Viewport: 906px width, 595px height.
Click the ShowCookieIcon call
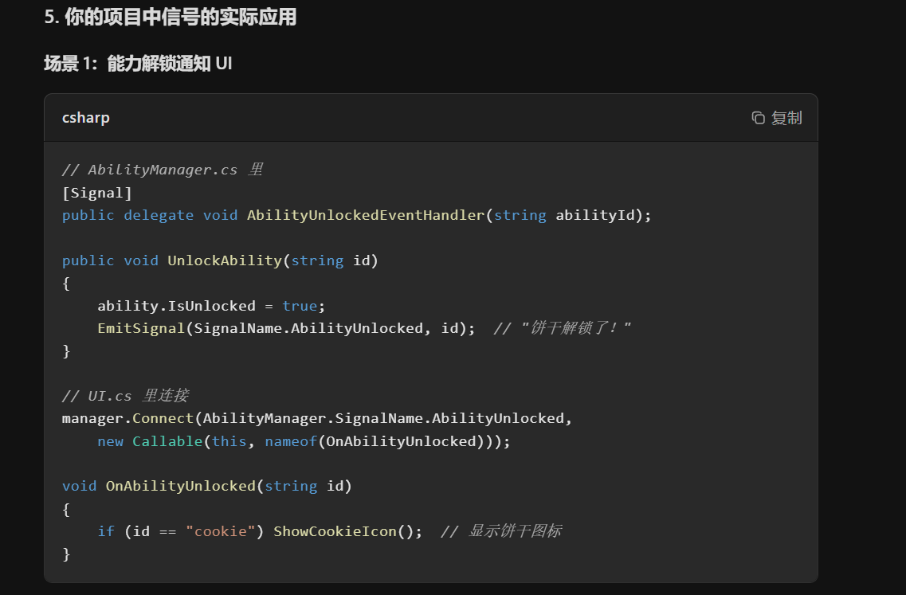(x=335, y=531)
